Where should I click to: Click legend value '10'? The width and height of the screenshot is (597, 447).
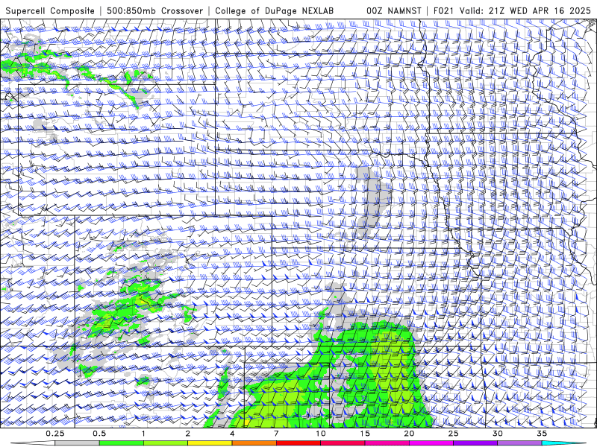coord(321,434)
